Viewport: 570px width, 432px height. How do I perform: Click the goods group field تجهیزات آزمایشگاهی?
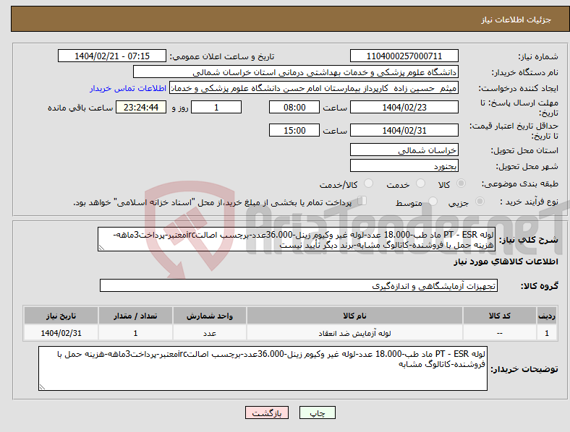[299, 285]
